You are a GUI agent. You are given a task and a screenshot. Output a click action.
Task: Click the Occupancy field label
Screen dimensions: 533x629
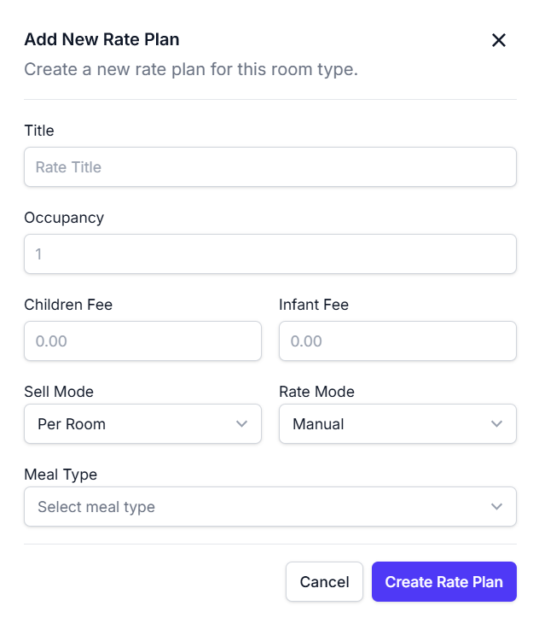click(64, 218)
